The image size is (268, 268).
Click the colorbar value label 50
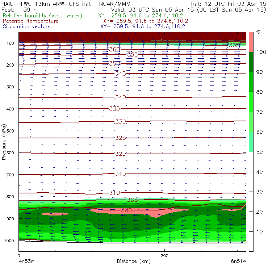click(259, 152)
